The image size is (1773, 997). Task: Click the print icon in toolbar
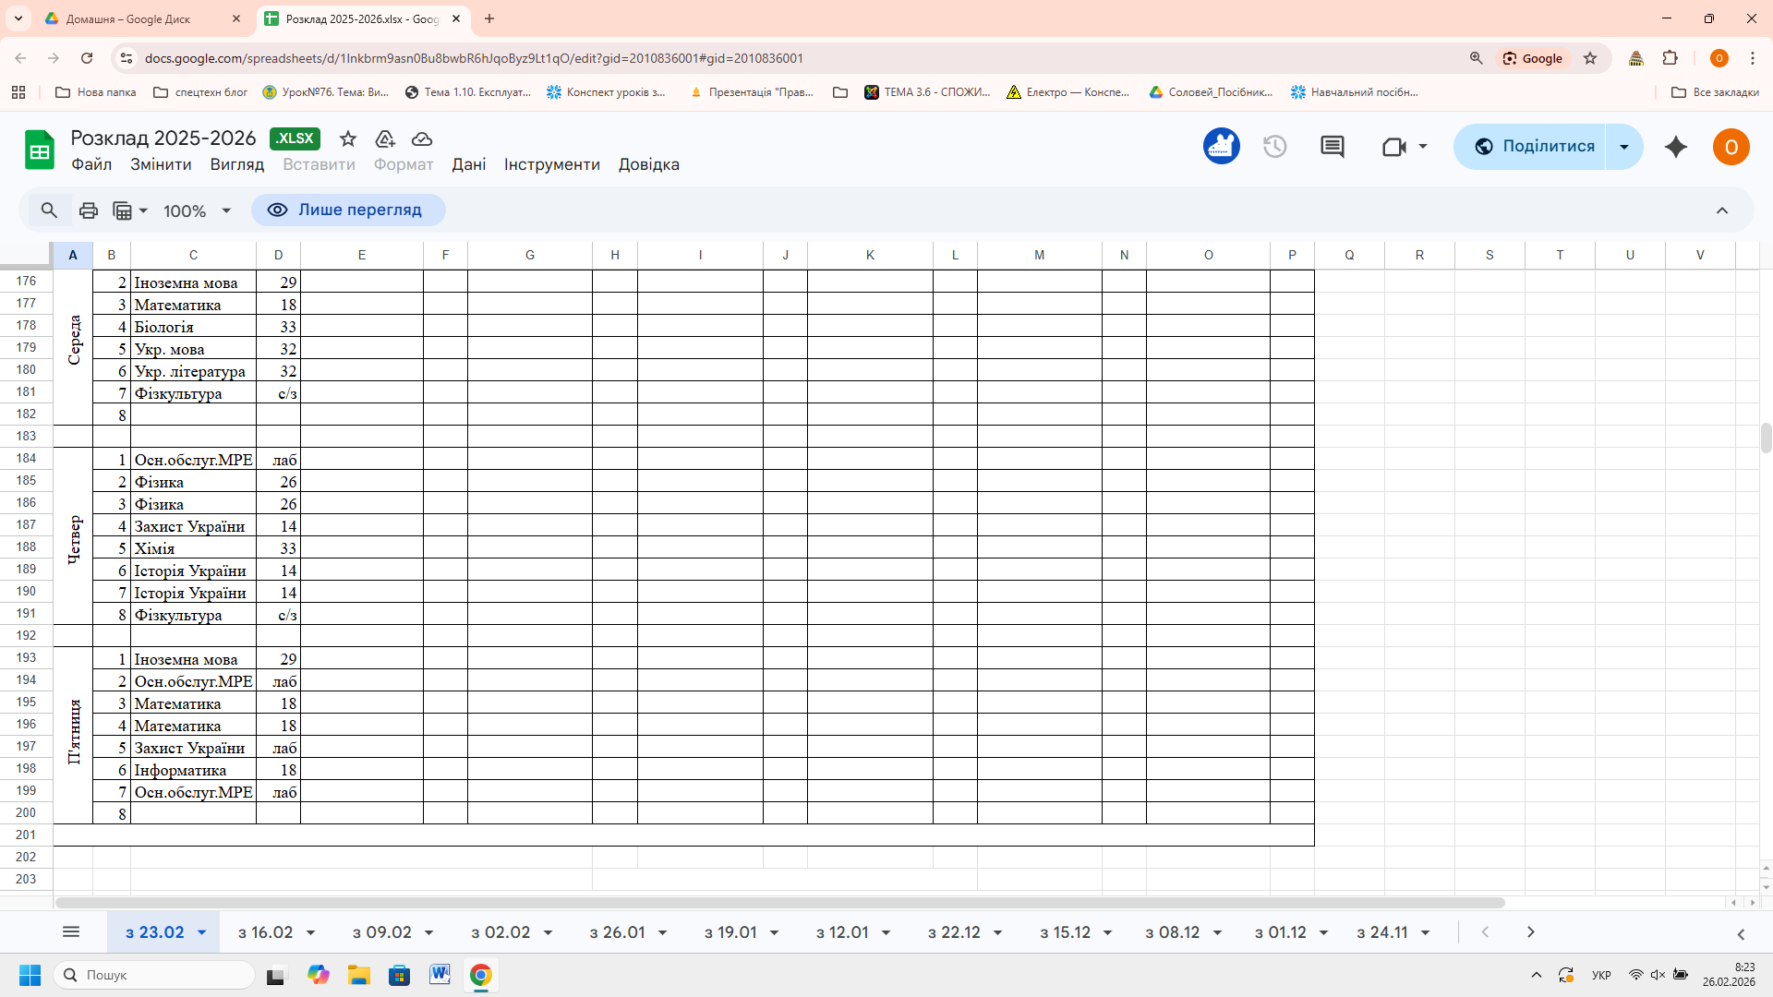[88, 210]
